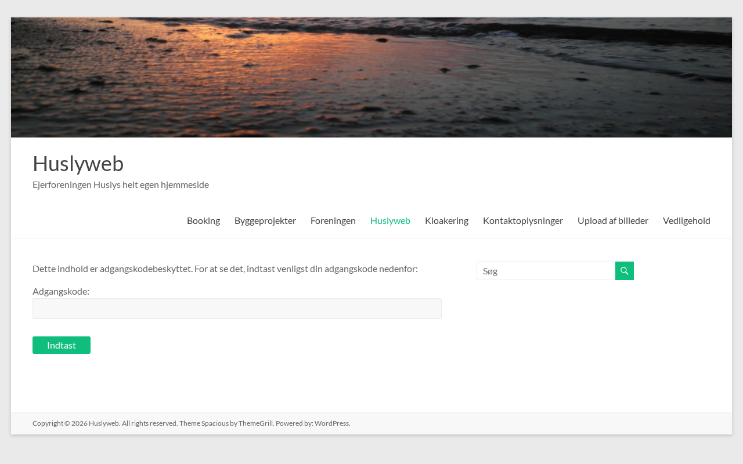
Task: Click the 'Dette indhold er adgangskodebeskyttet' notice text
Action: (225, 269)
